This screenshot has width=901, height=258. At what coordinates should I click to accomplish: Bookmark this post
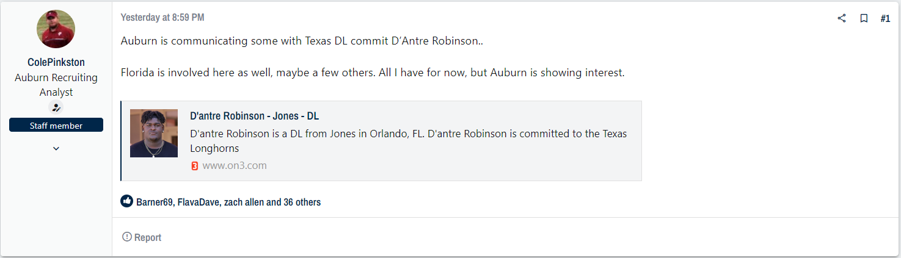pyautogui.click(x=864, y=18)
